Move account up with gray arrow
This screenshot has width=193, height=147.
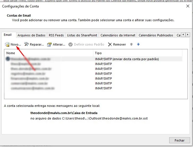click(131, 44)
